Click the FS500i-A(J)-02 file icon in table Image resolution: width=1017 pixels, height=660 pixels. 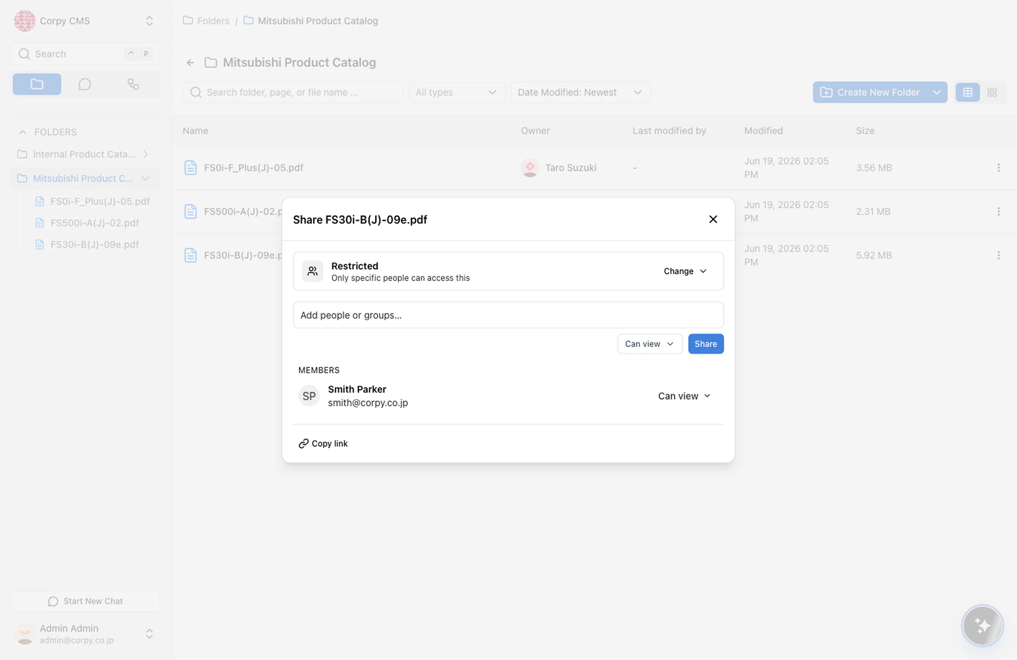[x=190, y=211]
